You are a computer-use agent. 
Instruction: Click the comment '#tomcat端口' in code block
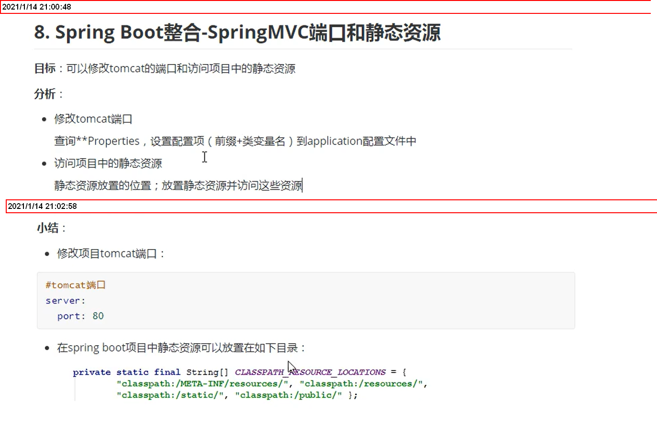click(x=76, y=285)
